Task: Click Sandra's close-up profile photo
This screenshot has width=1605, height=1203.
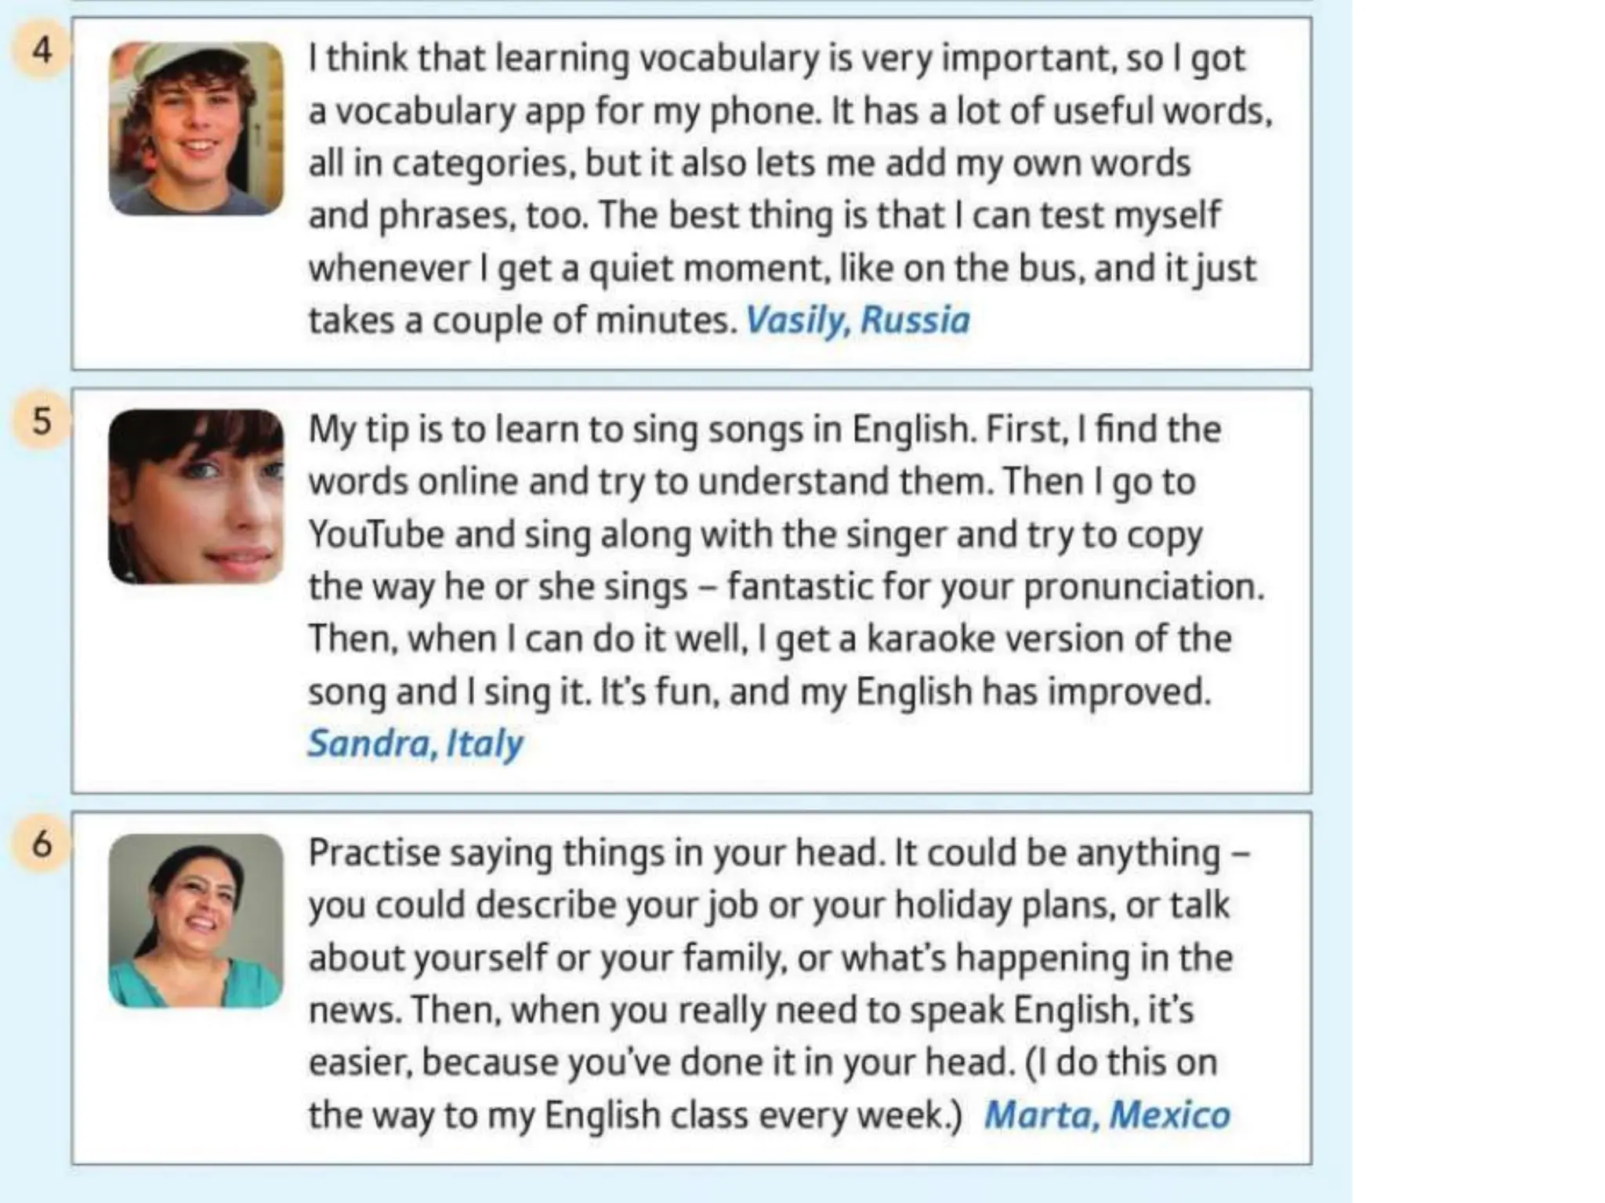Action: [196, 497]
